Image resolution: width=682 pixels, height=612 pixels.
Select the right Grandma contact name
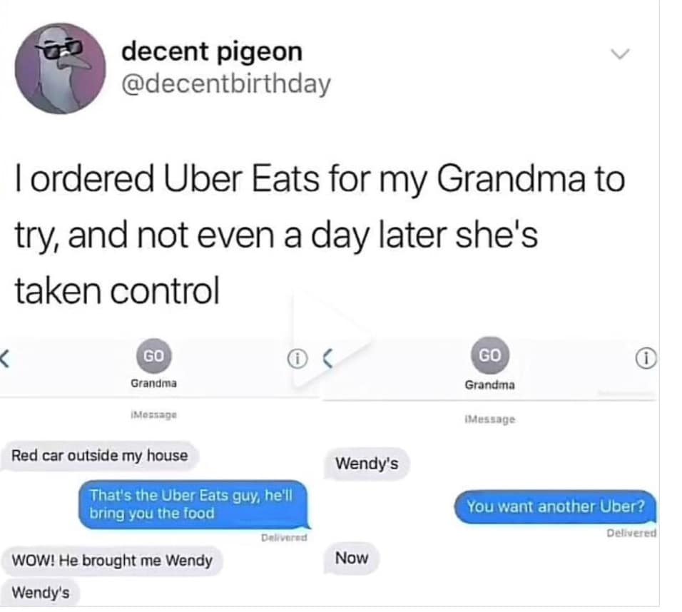pos(490,385)
